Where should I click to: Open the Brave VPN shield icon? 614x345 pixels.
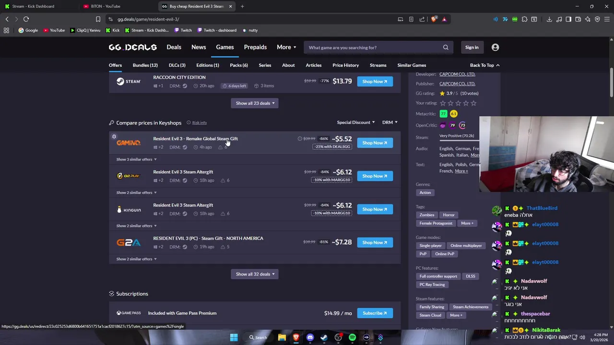tap(597, 19)
